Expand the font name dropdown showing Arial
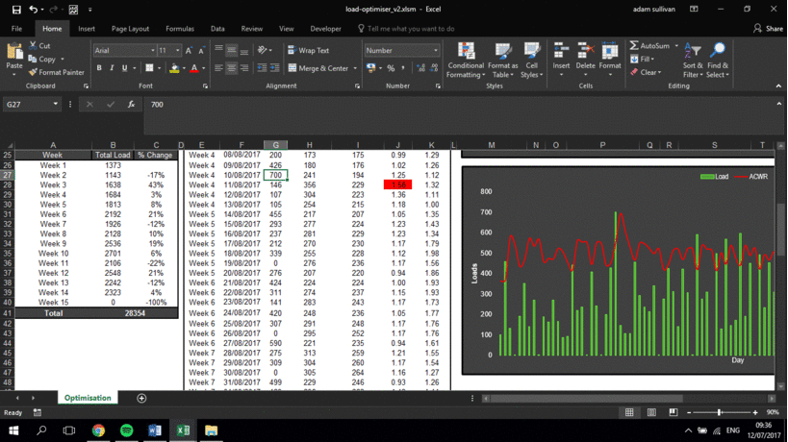The width and height of the screenshot is (788, 442). pyautogui.click(x=151, y=50)
